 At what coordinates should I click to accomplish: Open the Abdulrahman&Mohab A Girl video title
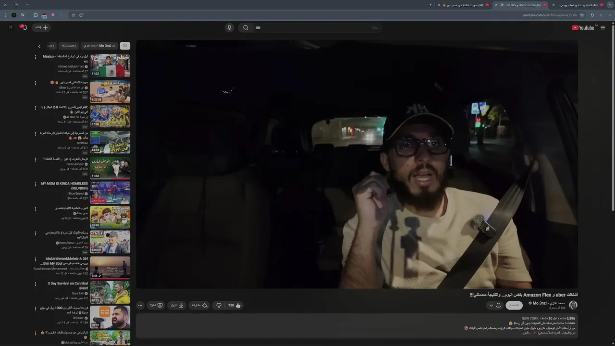point(64,261)
